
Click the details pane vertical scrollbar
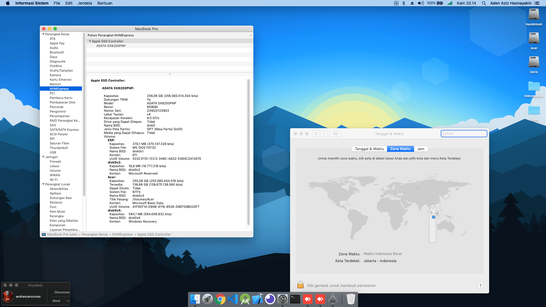pos(249,152)
